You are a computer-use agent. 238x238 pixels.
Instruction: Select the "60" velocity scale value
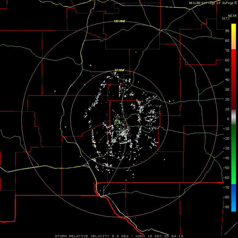pos(227,60)
